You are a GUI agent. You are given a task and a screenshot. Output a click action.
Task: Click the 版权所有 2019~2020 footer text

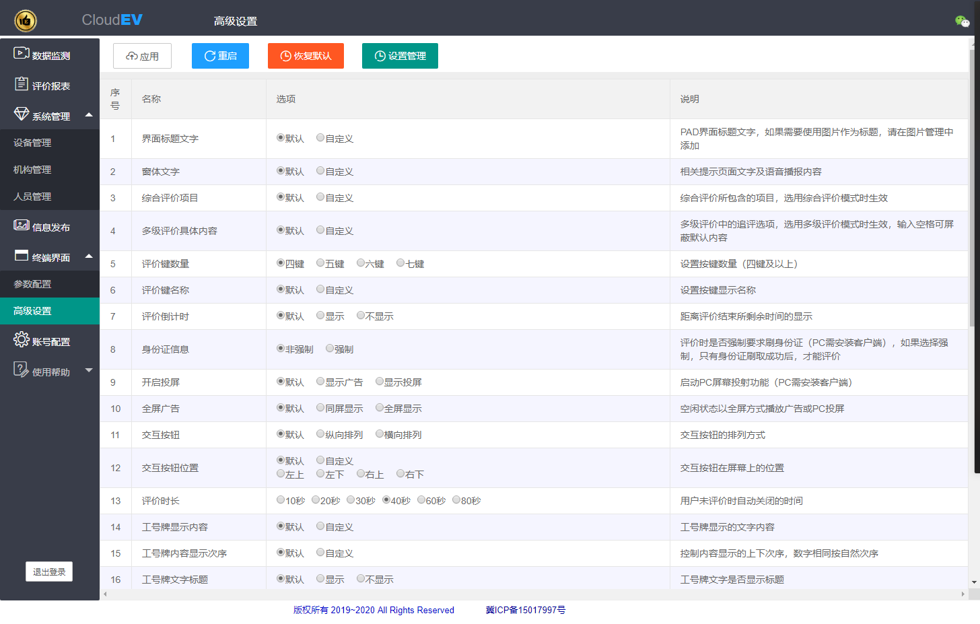374,610
